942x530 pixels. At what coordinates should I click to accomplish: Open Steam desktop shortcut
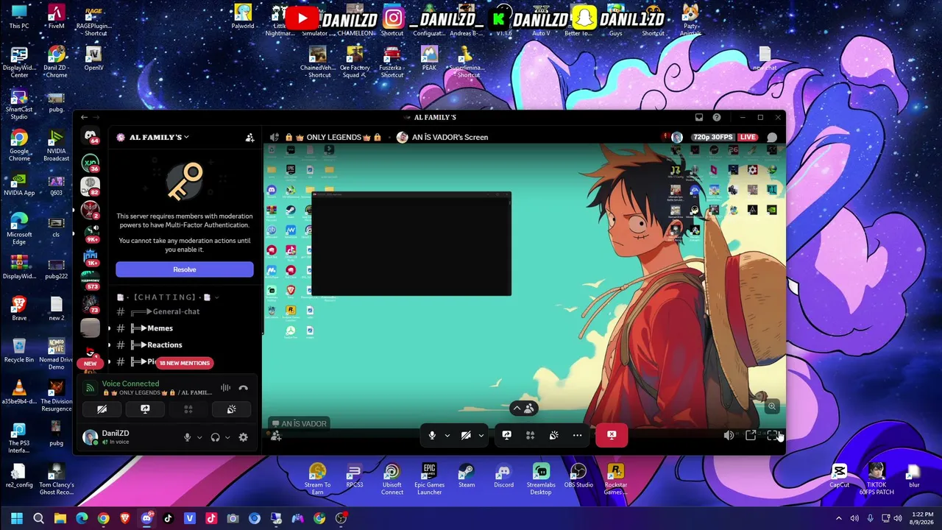(467, 476)
